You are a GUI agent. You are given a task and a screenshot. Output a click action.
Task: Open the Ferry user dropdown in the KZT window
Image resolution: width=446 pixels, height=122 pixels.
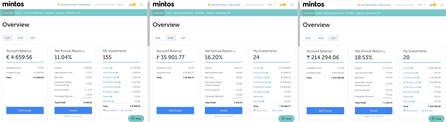421,5
